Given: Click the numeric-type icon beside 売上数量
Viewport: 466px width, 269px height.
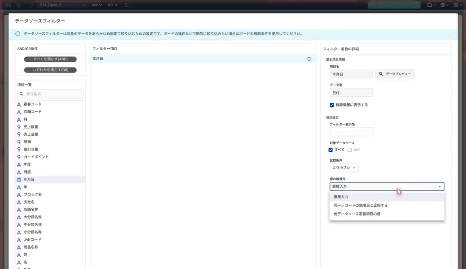Looking at the screenshot, I should click(19, 127).
